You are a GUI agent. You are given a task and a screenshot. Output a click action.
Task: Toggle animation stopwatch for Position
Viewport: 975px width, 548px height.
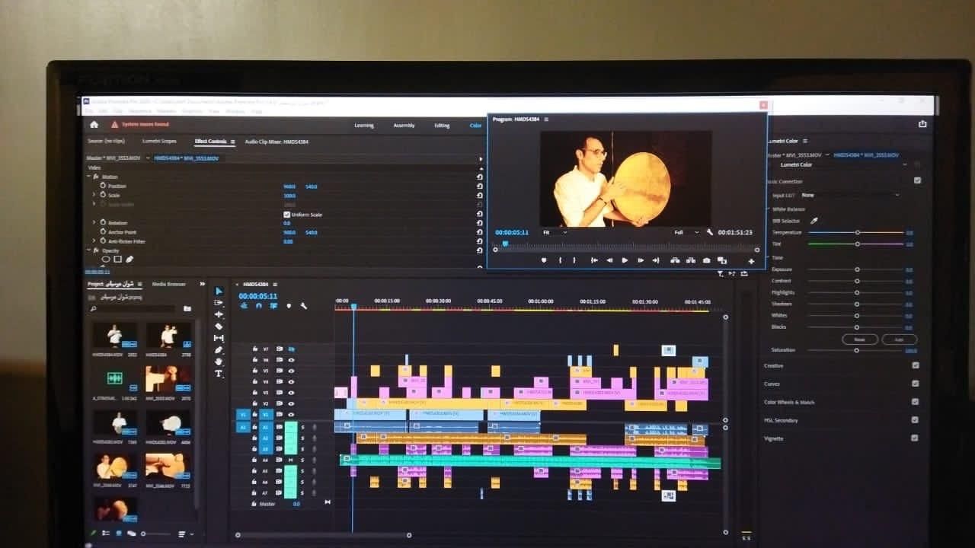104,186
